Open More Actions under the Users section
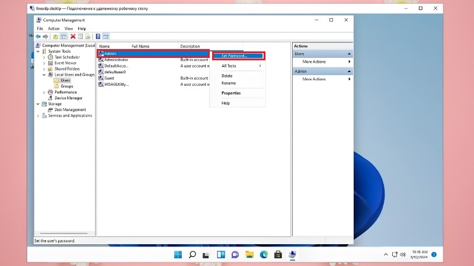Viewport: 474px width, 266px height. point(322,61)
